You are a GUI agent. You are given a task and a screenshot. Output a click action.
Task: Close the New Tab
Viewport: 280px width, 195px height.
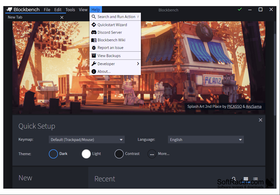coord(62,17)
